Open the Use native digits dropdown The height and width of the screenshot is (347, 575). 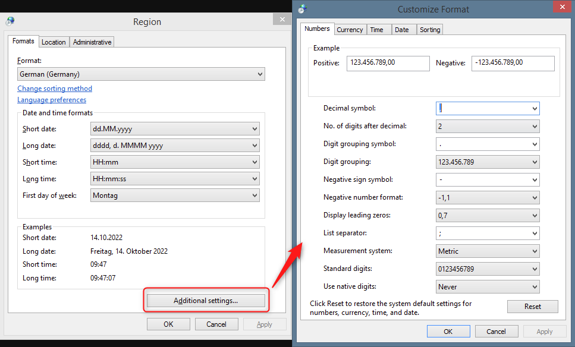[488, 286]
